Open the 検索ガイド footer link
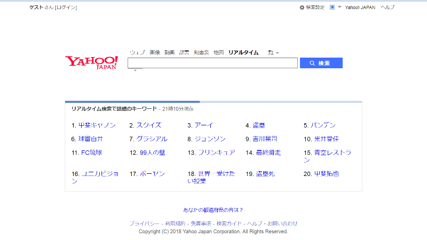The height and width of the screenshot is (240, 427). tap(229, 223)
